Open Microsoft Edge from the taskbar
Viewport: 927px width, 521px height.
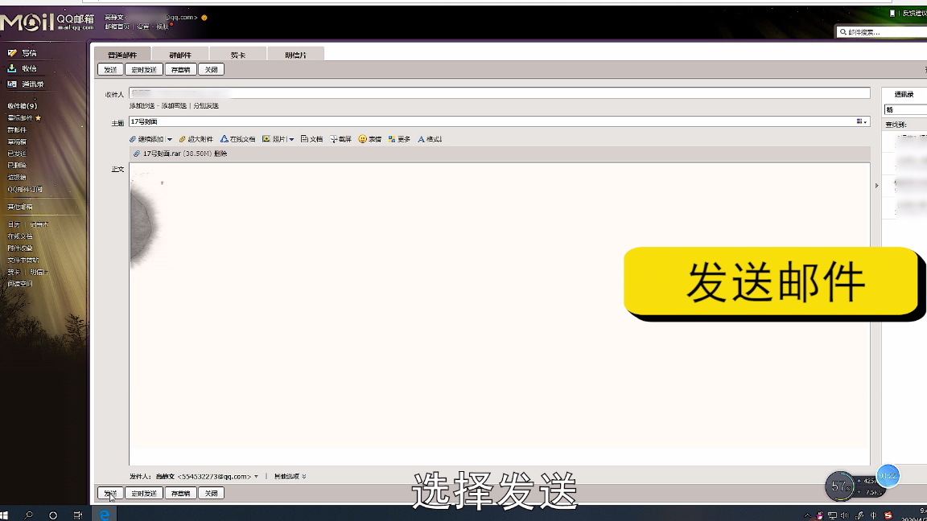pos(105,514)
